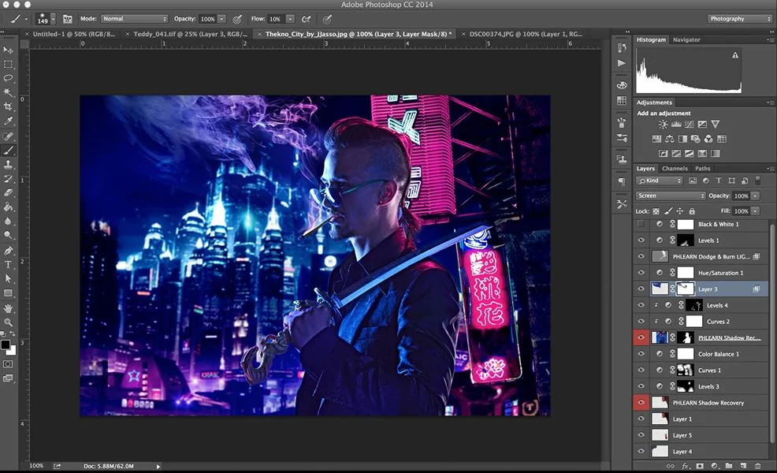Hide the Levels 1 layer

pyautogui.click(x=641, y=240)
